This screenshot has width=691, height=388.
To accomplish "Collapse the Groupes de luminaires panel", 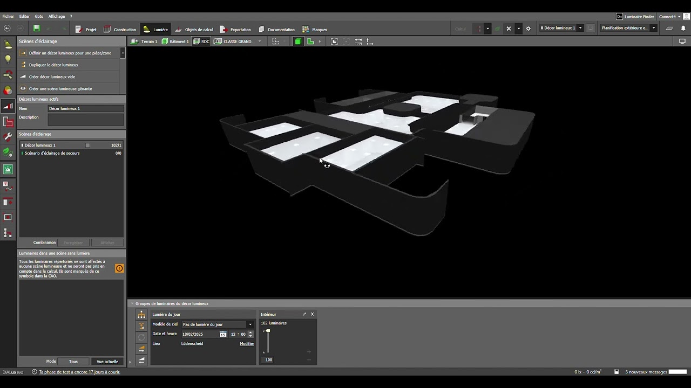I will coord(132,303).
